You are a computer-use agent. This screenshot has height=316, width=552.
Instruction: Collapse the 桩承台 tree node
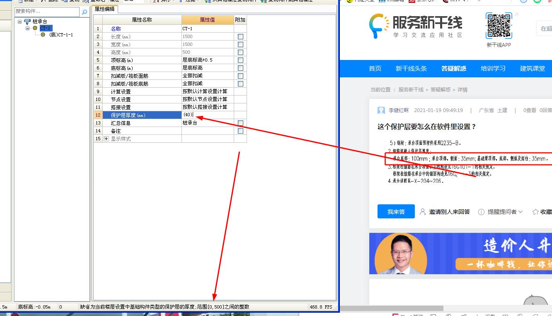coord(19,22)
